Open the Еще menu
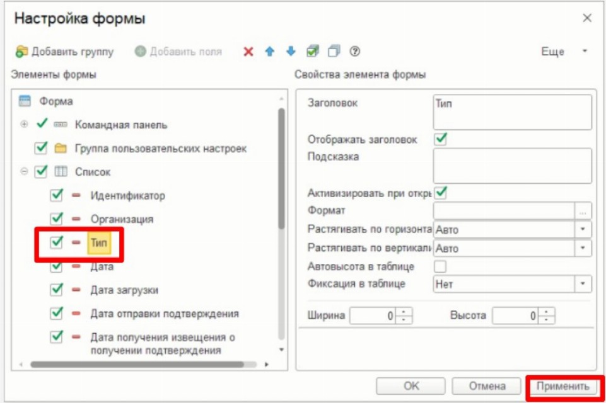 click(x=563, y=52)
